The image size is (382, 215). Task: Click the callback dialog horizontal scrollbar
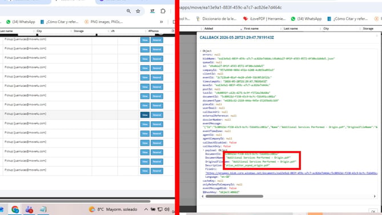pyautogui.click(x=234, y=196)
